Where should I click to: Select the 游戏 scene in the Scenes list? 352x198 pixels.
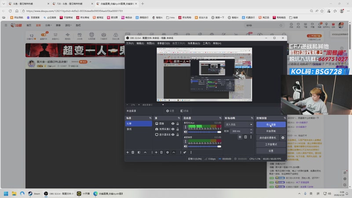(139, 129)
